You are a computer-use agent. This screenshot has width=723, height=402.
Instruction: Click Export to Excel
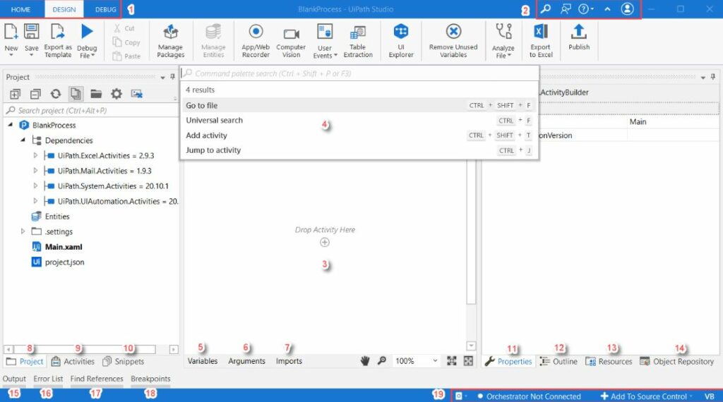[540, 42]
